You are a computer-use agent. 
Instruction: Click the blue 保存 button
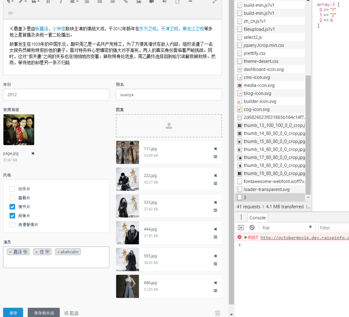[13, 313]
